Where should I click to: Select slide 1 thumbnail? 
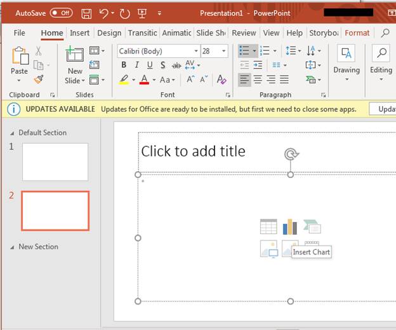(x=55, y=162)
